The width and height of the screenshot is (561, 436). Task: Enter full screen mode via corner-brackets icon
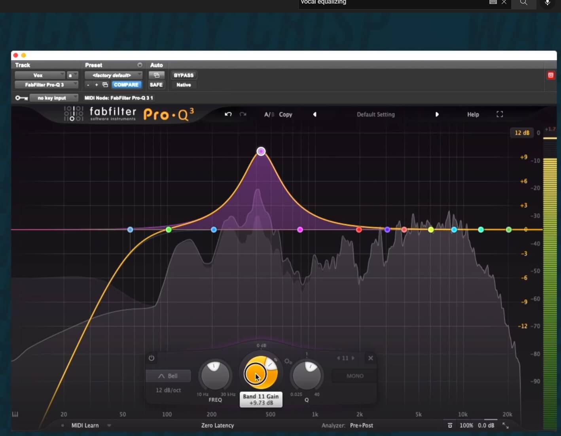point(500,114)
